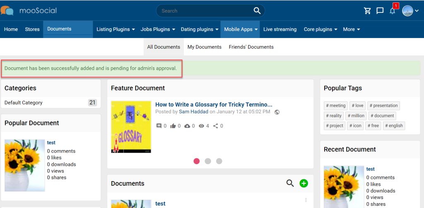
Task: Click the search magnifier in the header
Action: click(257, 11)
